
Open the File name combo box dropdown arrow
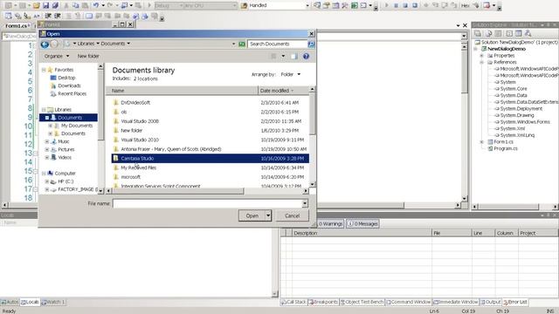tap(305, 203)
